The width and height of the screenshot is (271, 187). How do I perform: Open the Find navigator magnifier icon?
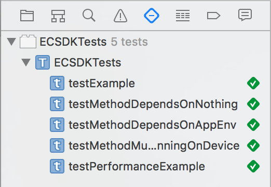tap(89, 16)
